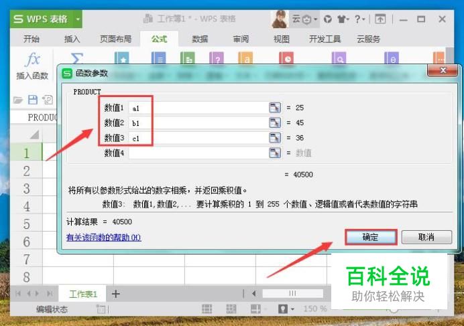Open the logical functions purple question icon

click(x=217, y=58)
